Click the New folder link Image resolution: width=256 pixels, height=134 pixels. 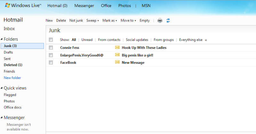tap(12, 78)
